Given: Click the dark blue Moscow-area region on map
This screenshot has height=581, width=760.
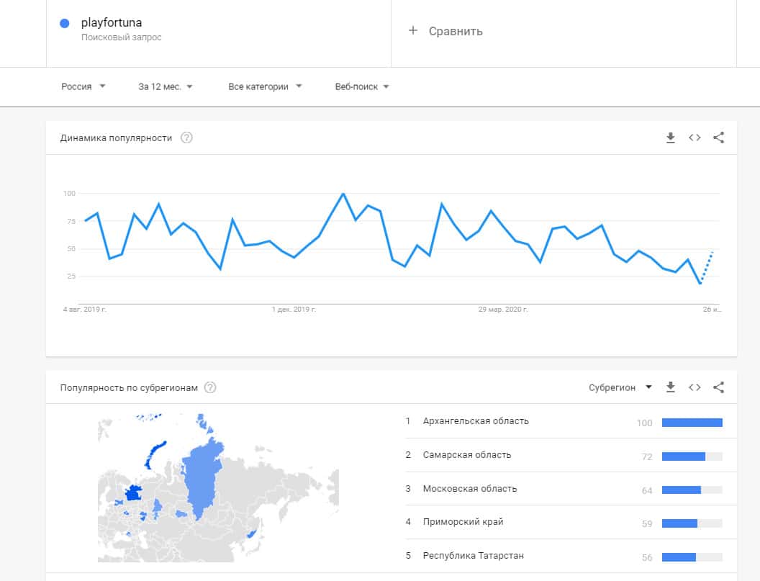Looking at the screenshot, I should [x=133, y=493].
